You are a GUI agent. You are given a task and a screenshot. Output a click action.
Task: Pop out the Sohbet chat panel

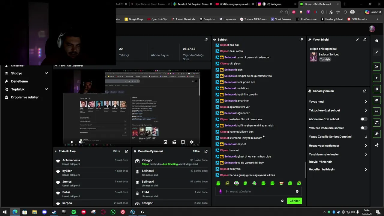click(x=301, y=40)
